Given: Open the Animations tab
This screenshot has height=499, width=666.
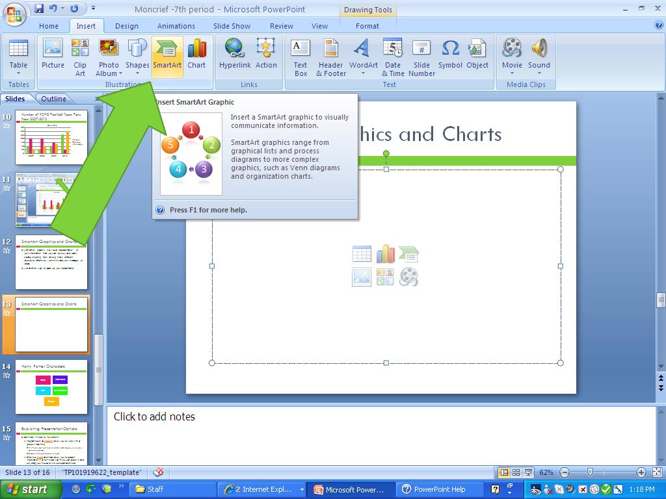Looking at the screenshot, I should coord(176,26).
